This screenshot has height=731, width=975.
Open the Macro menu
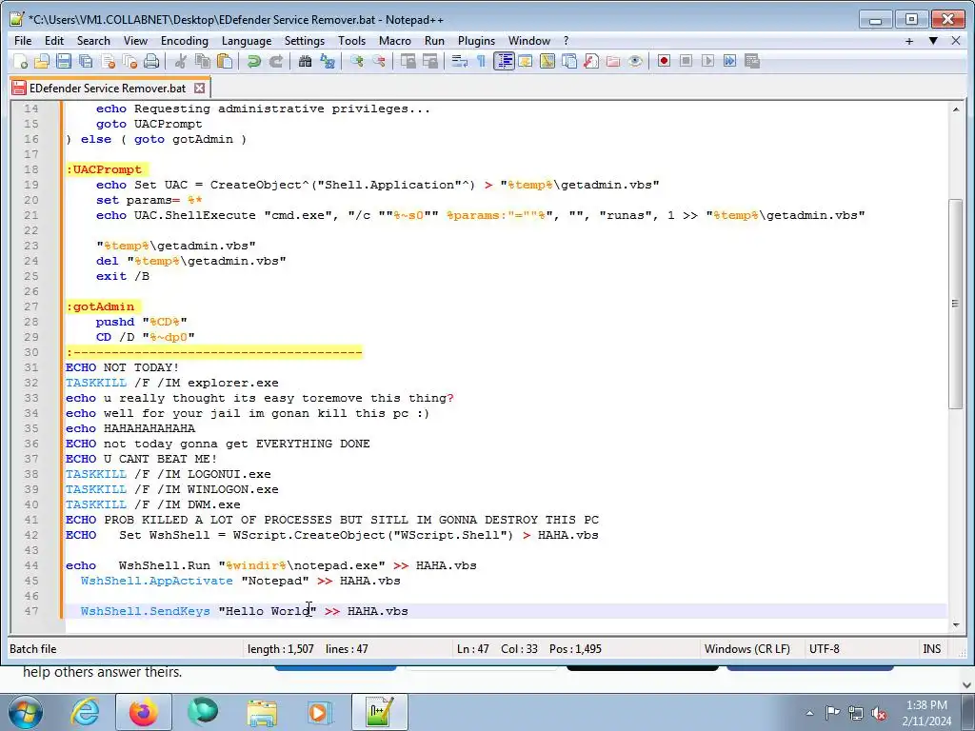point(395,40)
